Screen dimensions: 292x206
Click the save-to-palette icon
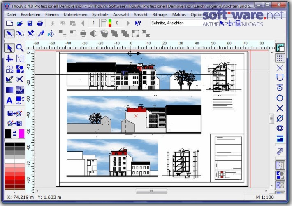point(14,113)
